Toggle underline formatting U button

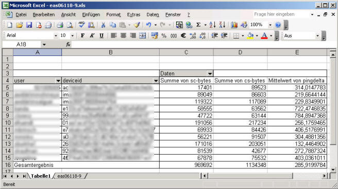[102, 35]
